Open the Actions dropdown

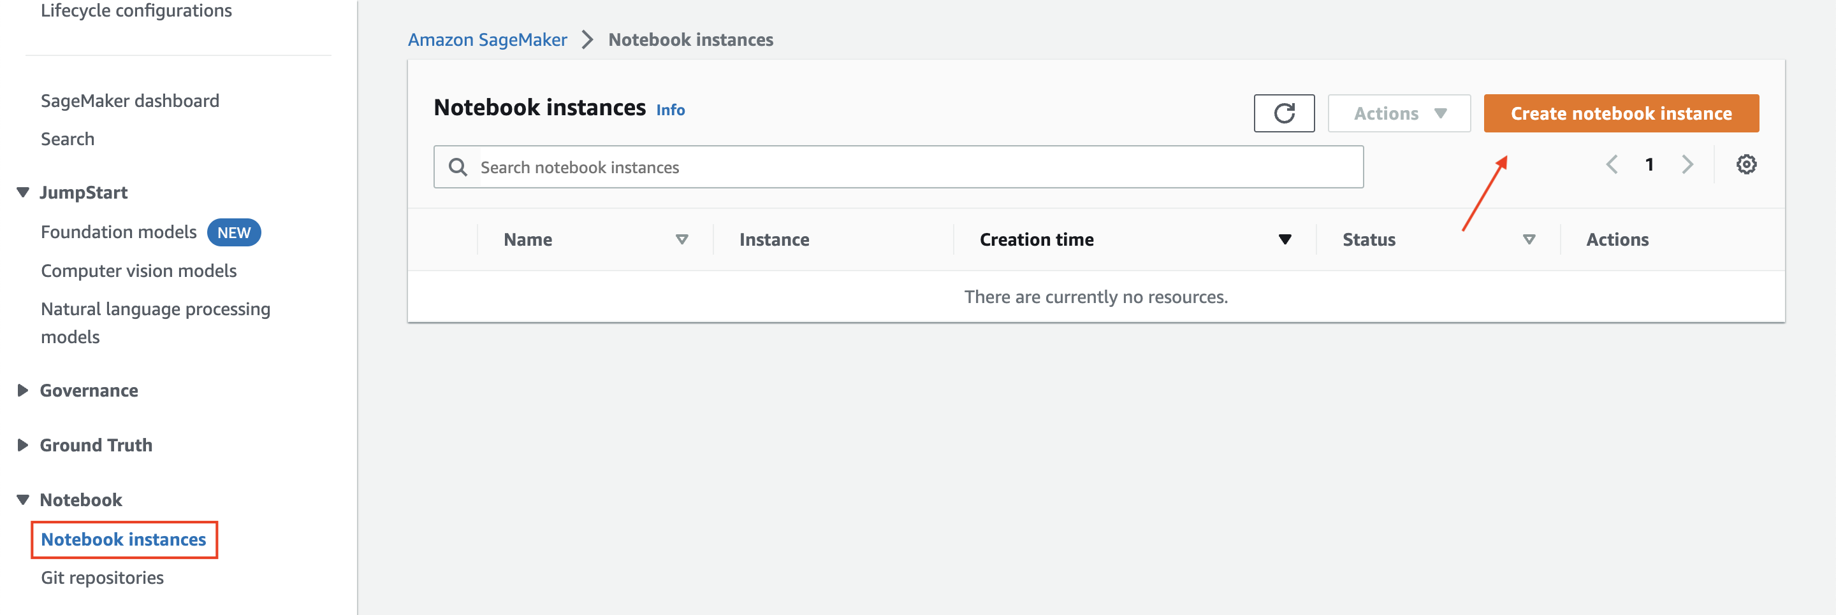(x=1399, y=113)
